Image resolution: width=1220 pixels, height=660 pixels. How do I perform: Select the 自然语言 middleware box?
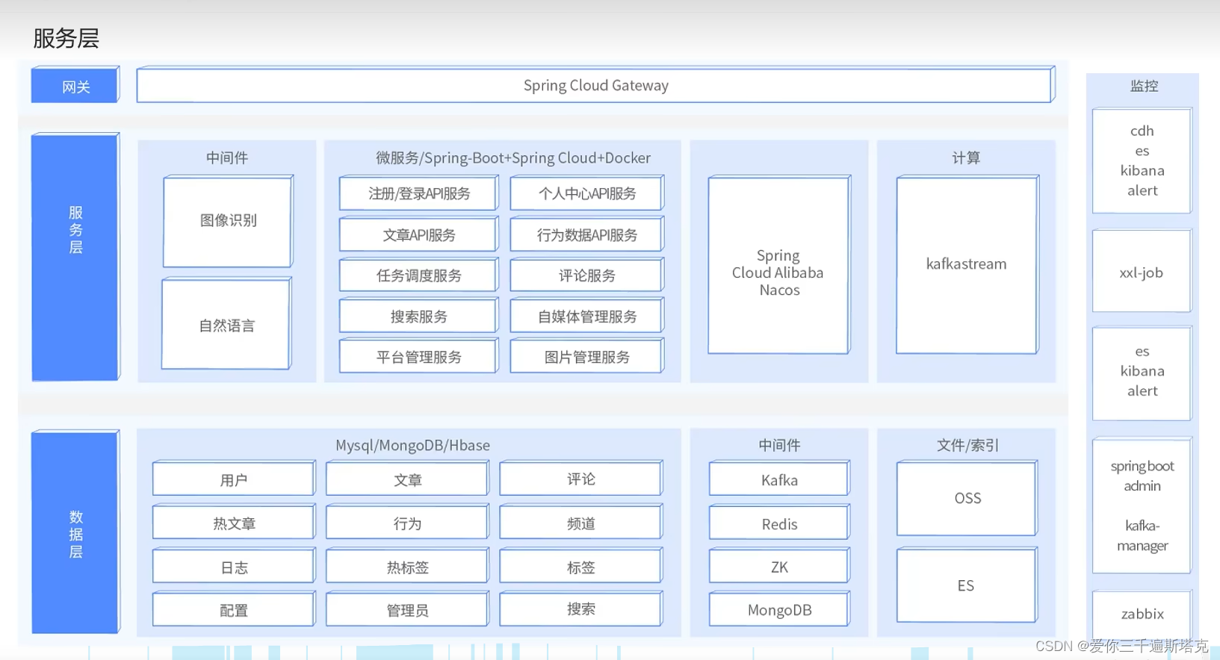[x=226, y=324]
